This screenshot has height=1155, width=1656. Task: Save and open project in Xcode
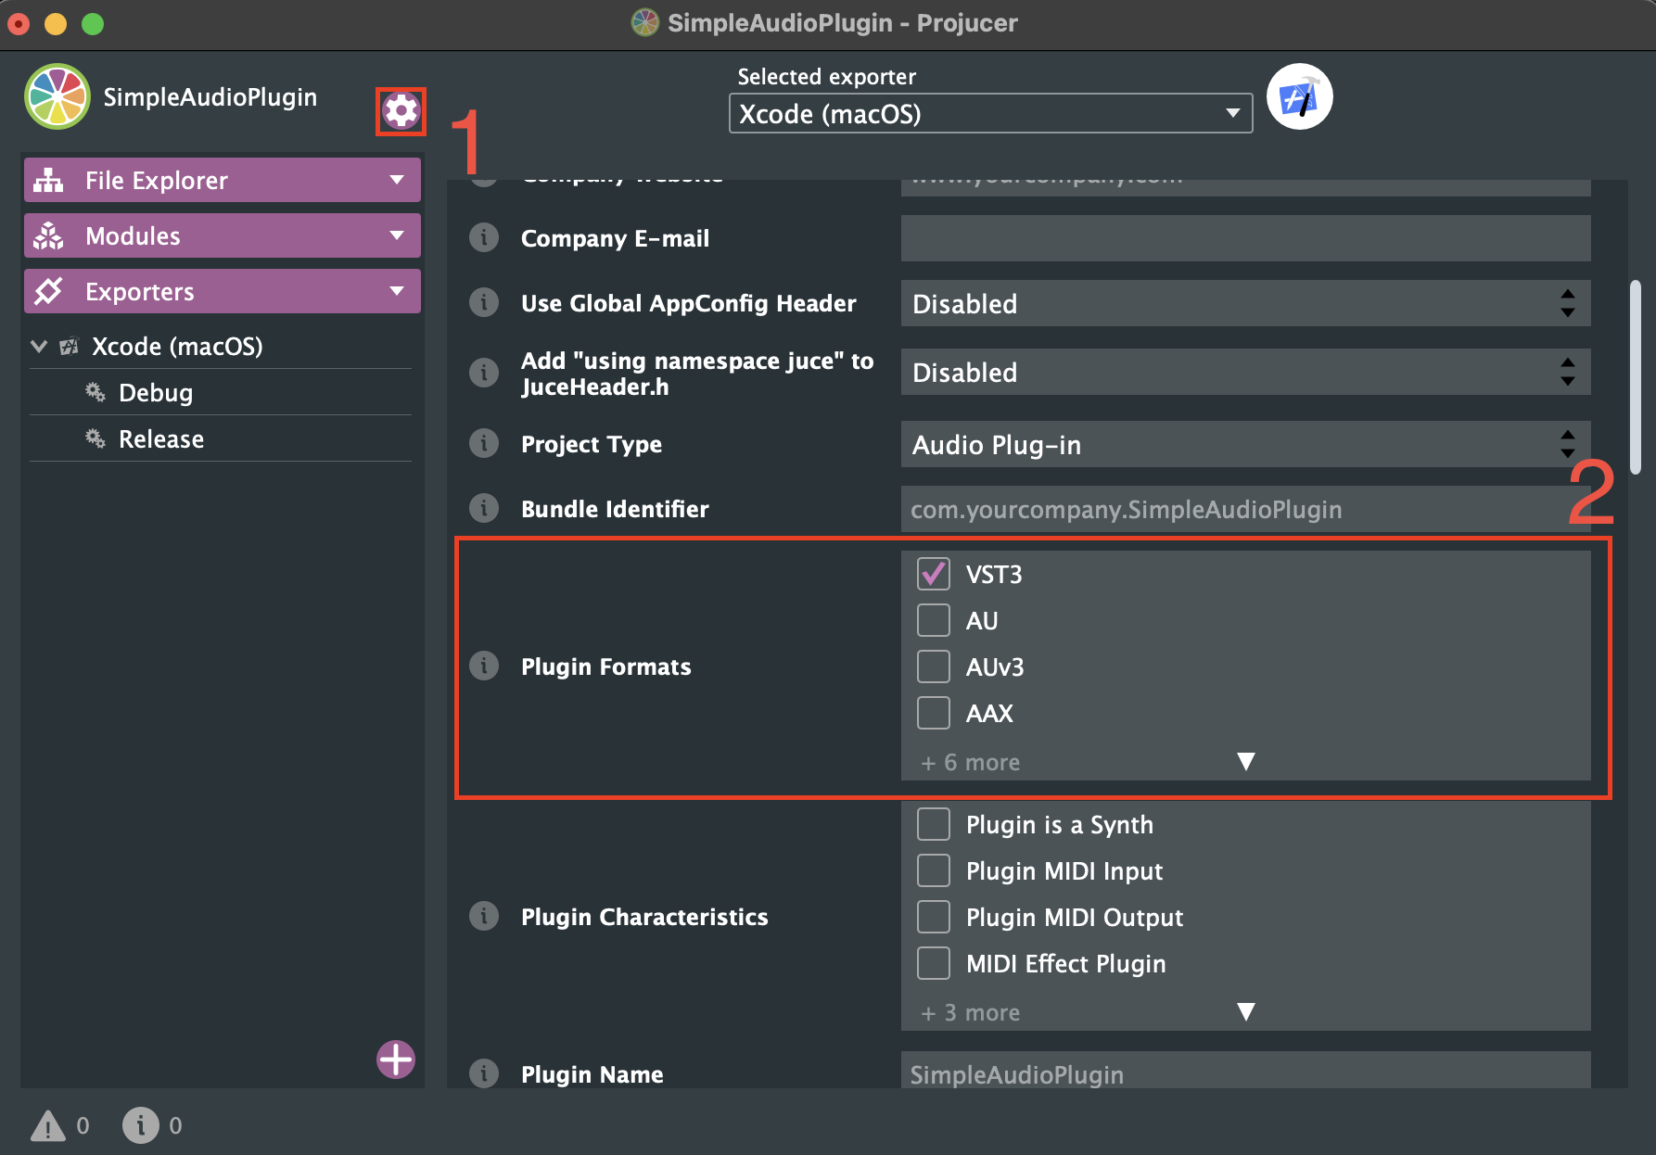tap(1299, 96)
